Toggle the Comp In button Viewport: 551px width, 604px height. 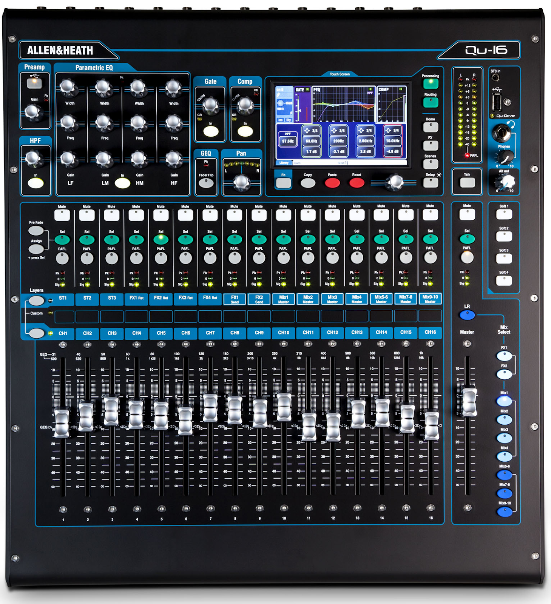[x=245, y=131]
